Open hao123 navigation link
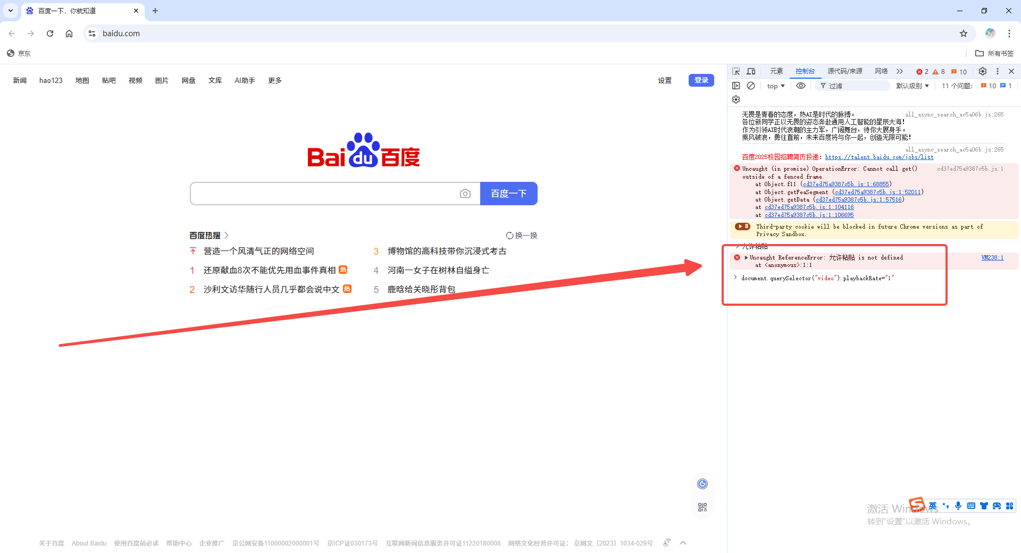Viewport: 1021px width, 553px height. [51, 80]
